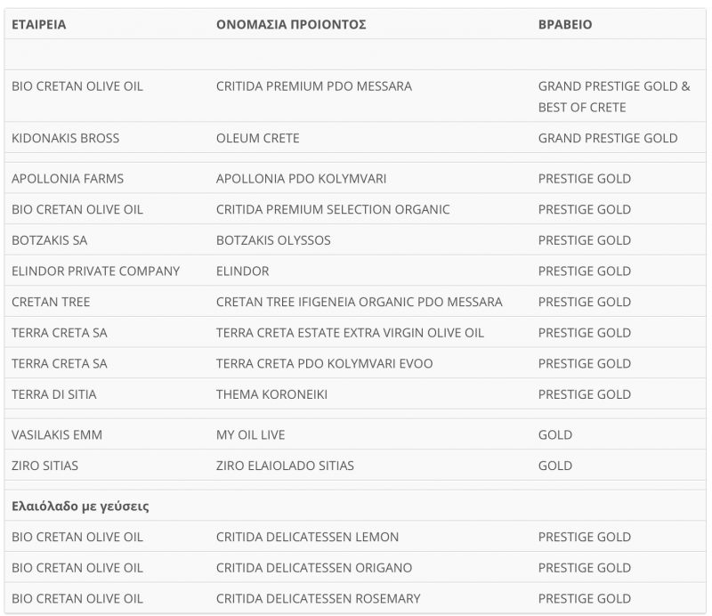Click the GRAND PRESTIGE GOLD & BEST OF CRETE award
Screen dimensions: 712x616
point(613,96)
